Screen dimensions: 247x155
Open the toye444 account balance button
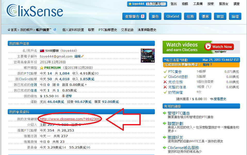point(147,4)
